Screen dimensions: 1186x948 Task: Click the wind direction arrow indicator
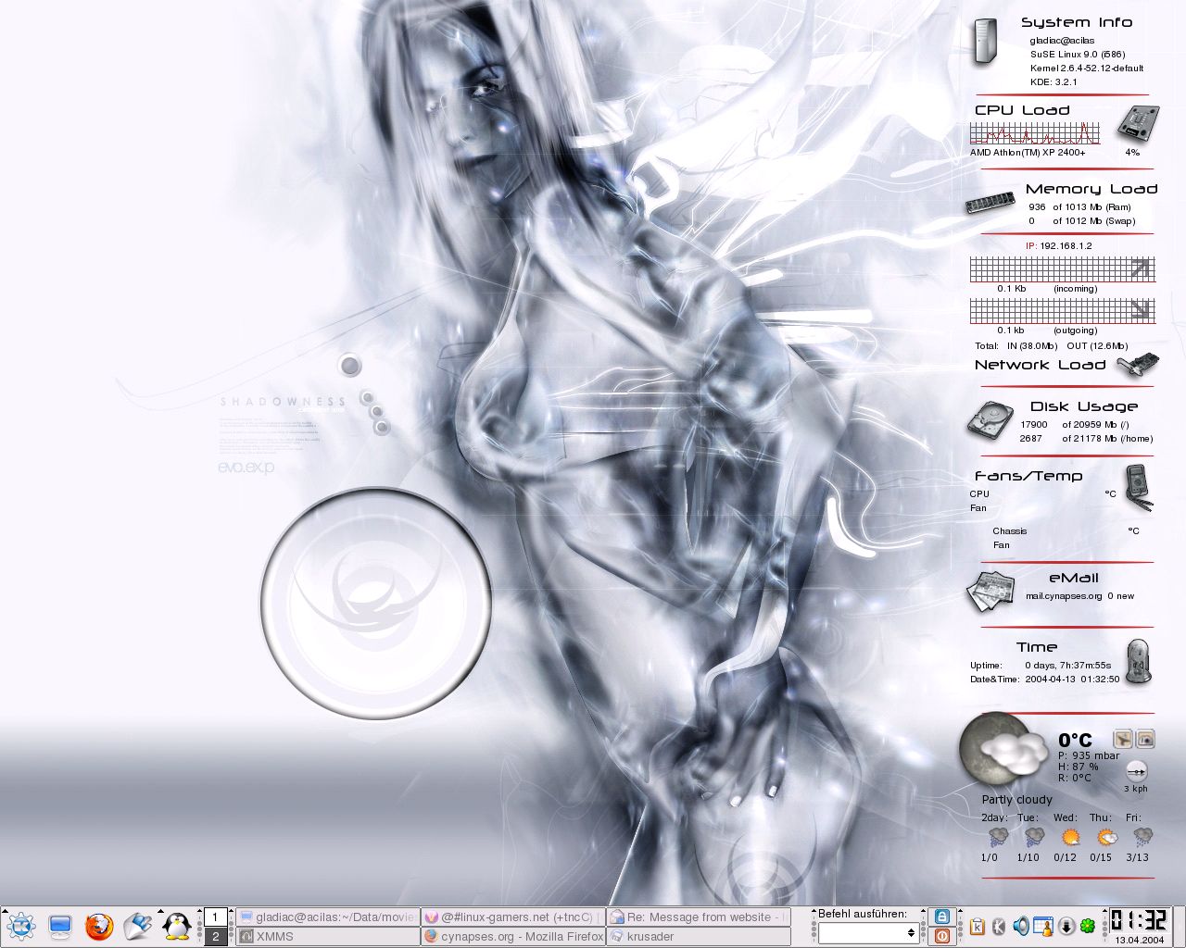click(x=1136, y=770)
